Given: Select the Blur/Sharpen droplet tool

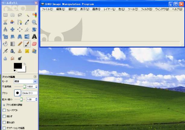Looking at the screenshot, I should [x=5, y=58].
